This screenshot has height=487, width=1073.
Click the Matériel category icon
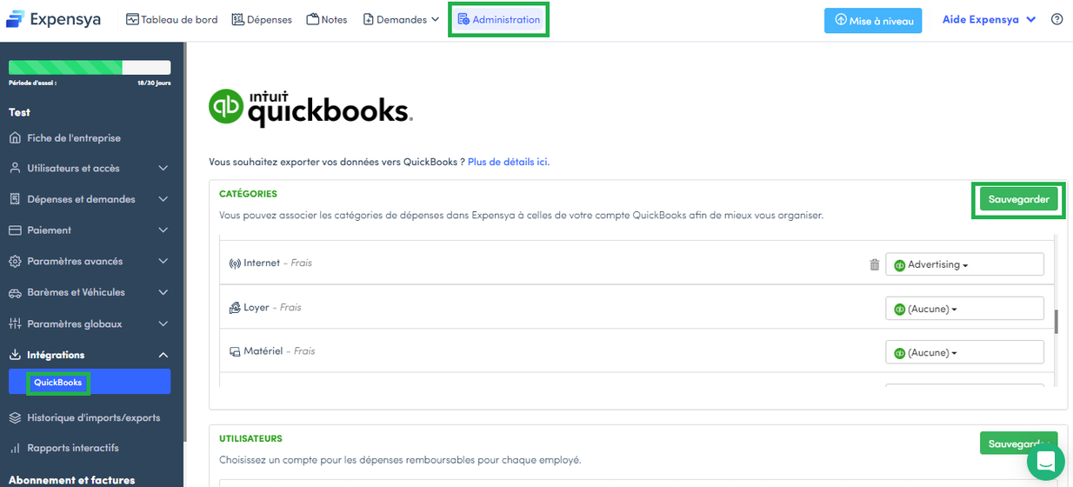pos(235,351)
